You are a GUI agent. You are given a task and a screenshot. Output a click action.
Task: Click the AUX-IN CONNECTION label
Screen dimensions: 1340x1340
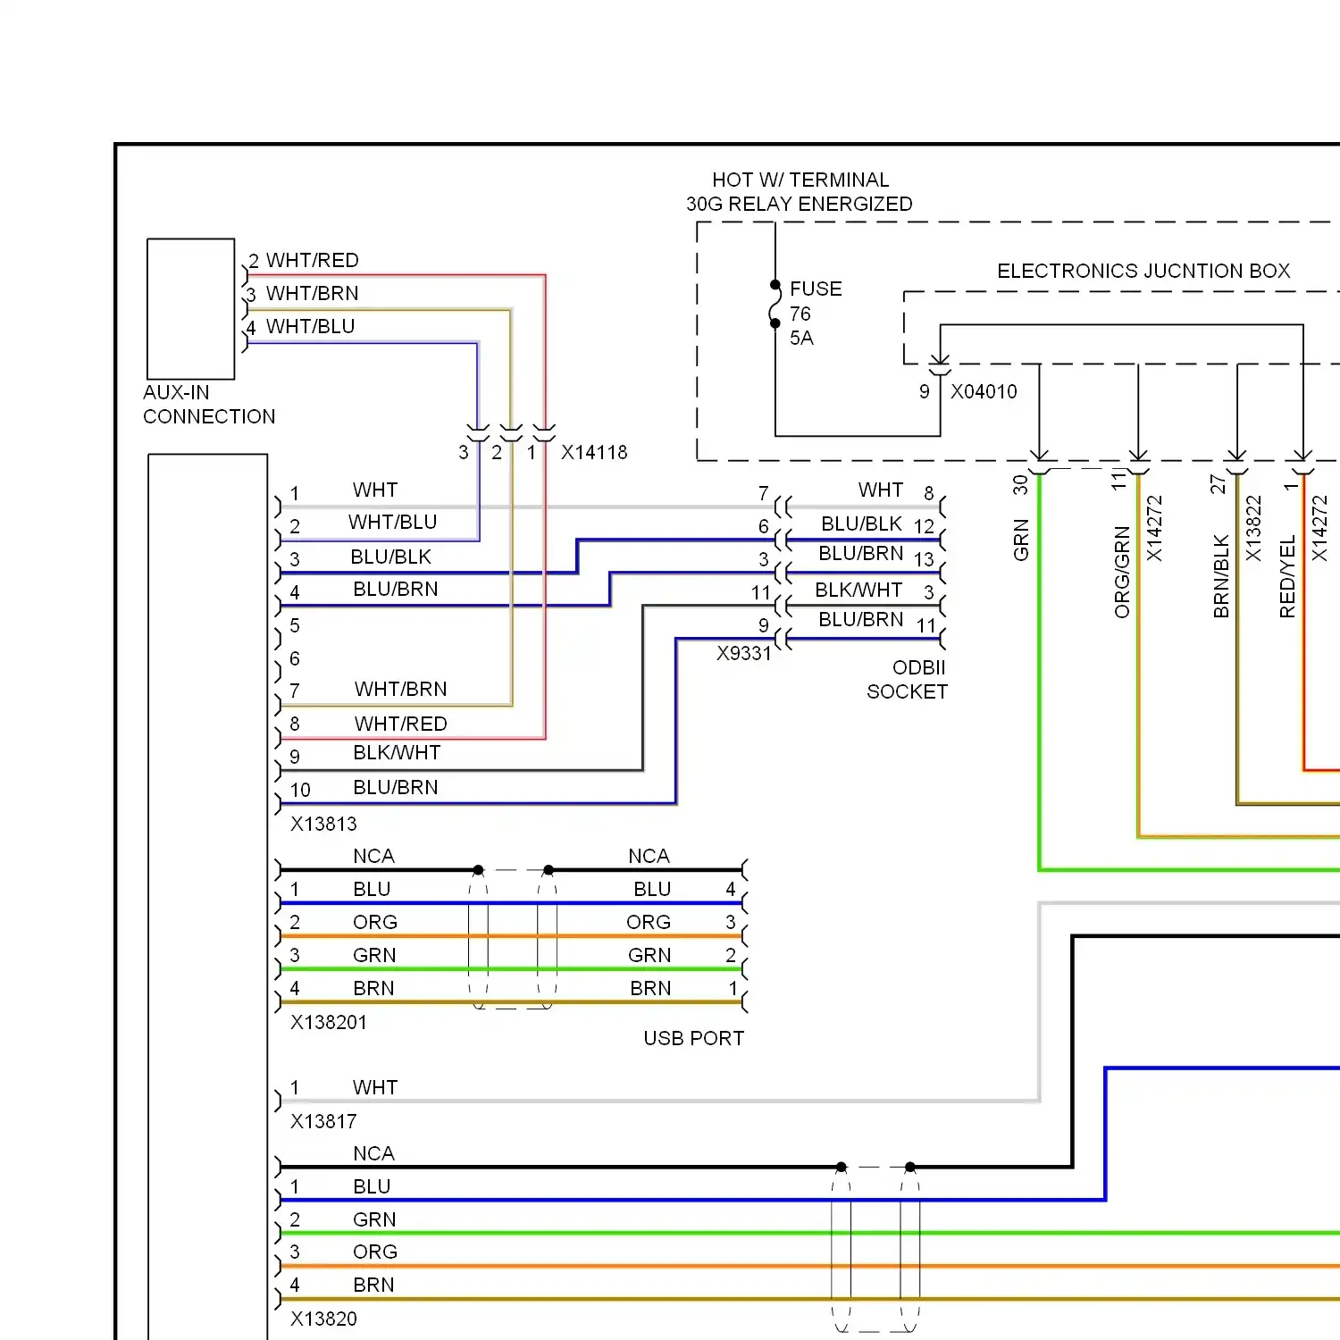209,405
